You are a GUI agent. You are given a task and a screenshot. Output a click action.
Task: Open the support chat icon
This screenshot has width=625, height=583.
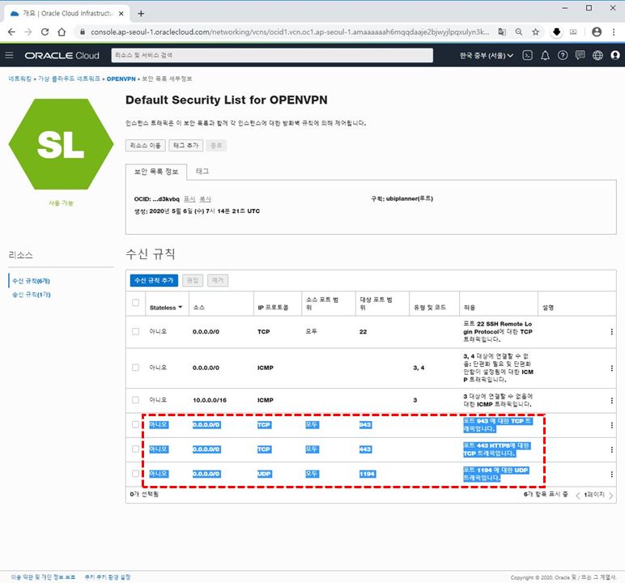(580, 55)
